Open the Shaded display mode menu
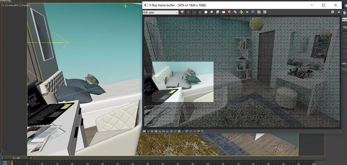The height and width of the screenshot is (165, 347). pyautogui.click(x=25, y=6)
